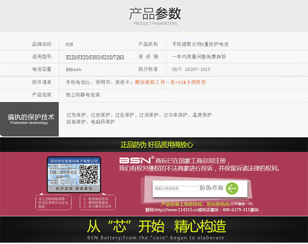The image size is (308, 244).
Task: Click the yellow 从芯开始 精心构造 slogan
Action: pos(156,226)
